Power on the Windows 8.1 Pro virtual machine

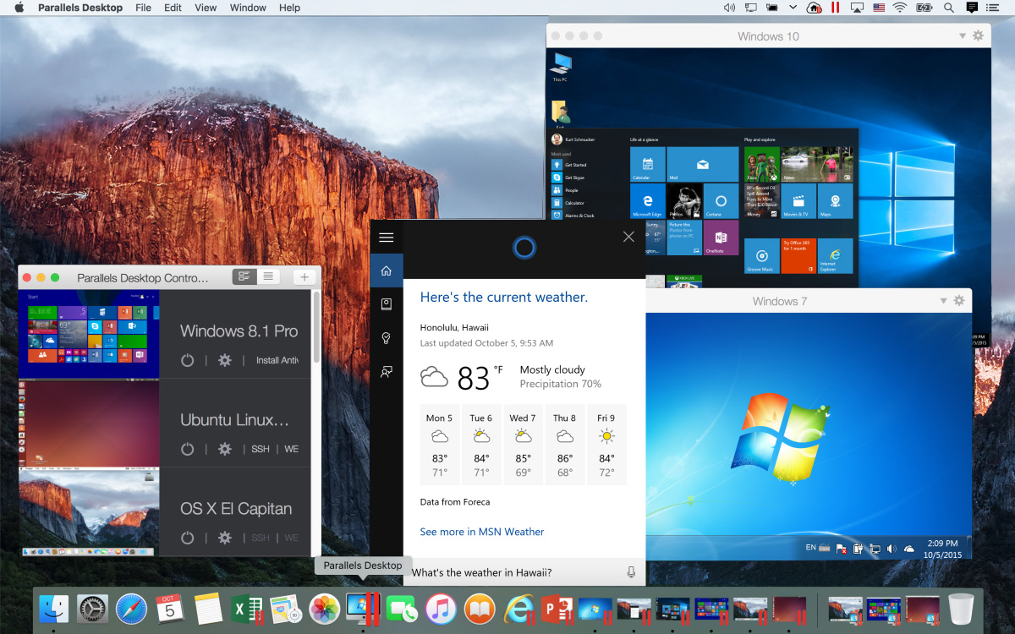[187, 359]
